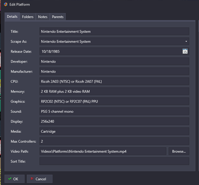199x185 pixels.
Task: Open the Notes tab
Action: [43, 17]
